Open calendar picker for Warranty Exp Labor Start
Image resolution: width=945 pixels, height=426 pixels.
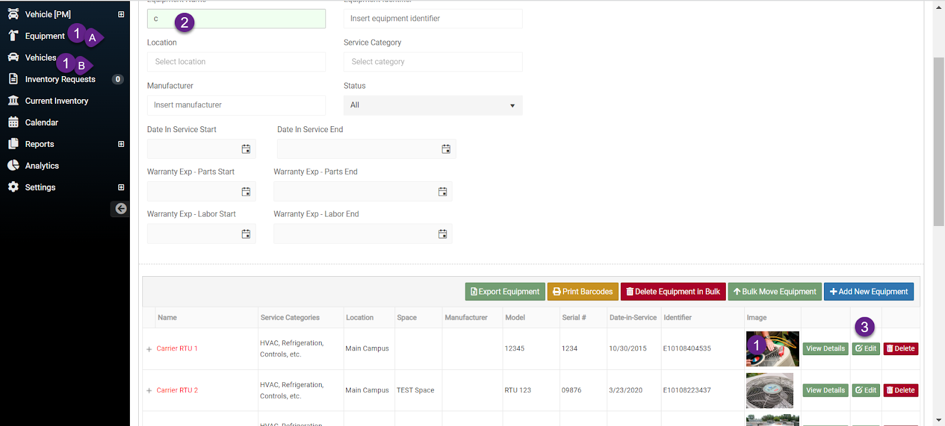246,234
